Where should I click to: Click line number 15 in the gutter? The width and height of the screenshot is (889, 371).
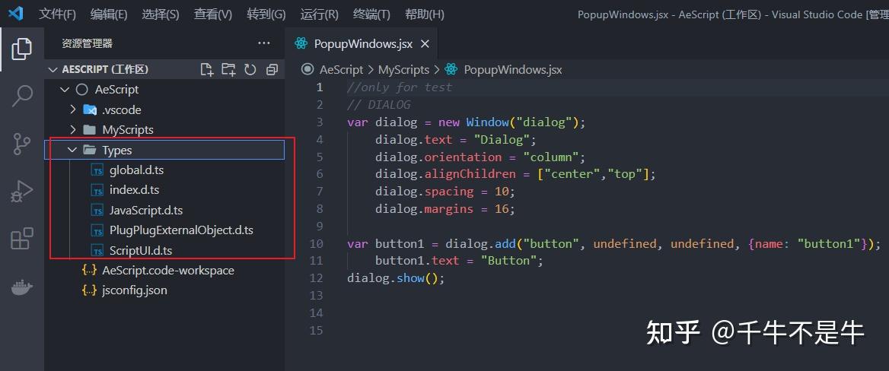click(317, 330)
